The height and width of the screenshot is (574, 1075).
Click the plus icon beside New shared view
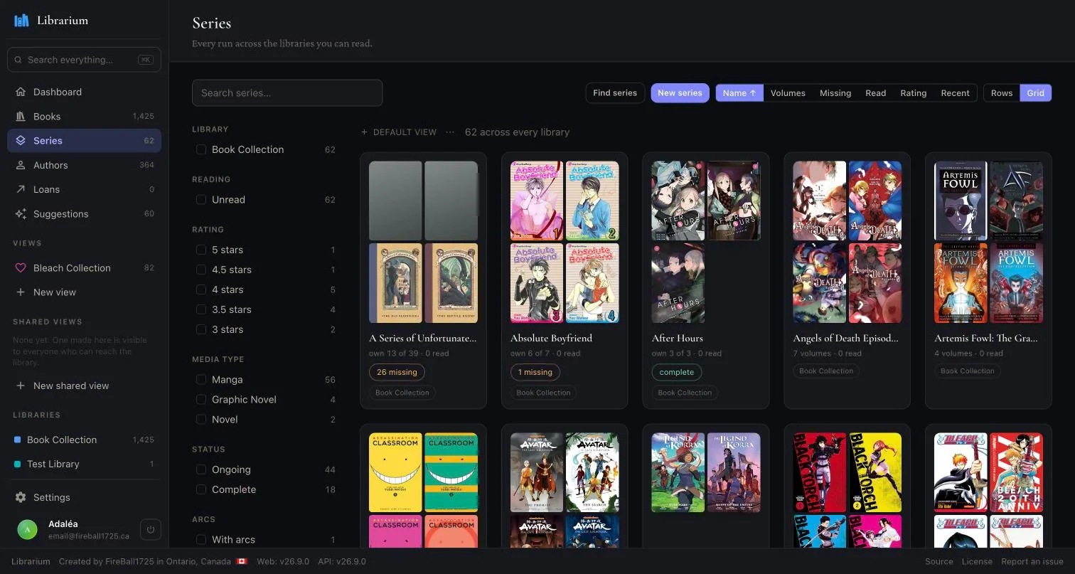click(x=20, y=386)
